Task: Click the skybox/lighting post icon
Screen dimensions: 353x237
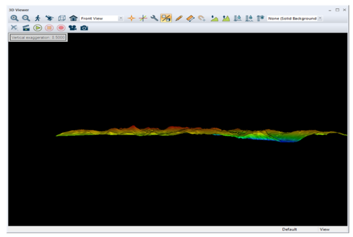Action: click(261, 18)
